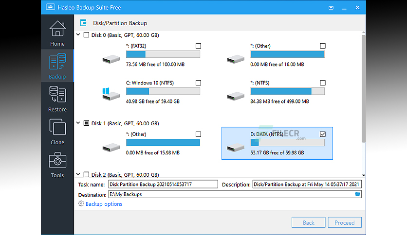
Task: Check the Disk 1 Other 15.98 MB checkbox
Action: [198, 134]
